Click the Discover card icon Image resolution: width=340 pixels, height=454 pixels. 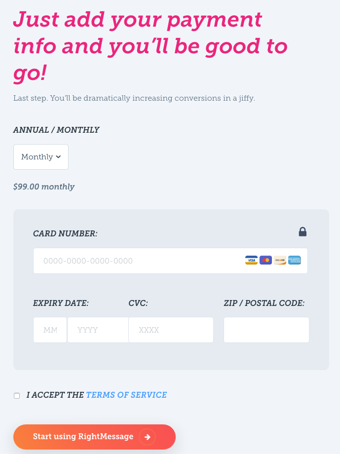(x=280, y=260)
